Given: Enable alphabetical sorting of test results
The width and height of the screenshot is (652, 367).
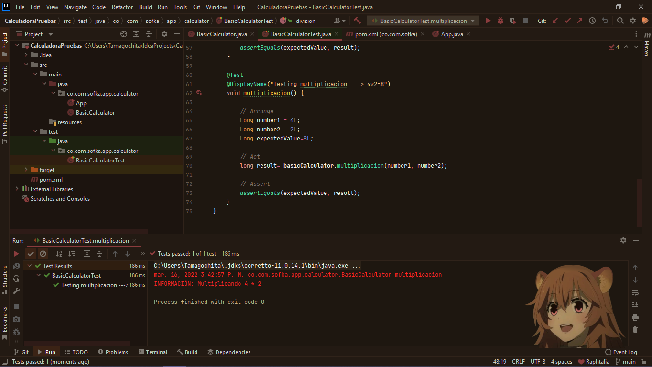Looking at the screenshot, I should pyautogui.click(x=58, y=253).
